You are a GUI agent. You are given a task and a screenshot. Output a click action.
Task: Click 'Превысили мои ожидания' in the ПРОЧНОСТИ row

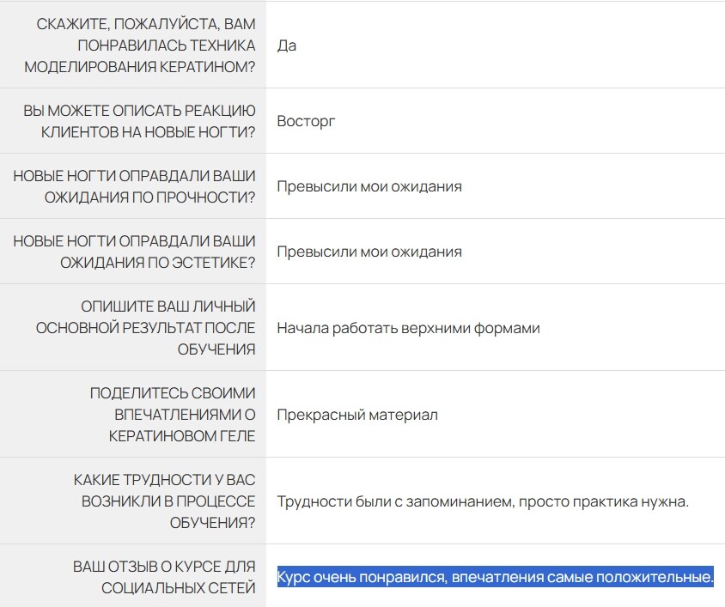(x=369, y=186)
